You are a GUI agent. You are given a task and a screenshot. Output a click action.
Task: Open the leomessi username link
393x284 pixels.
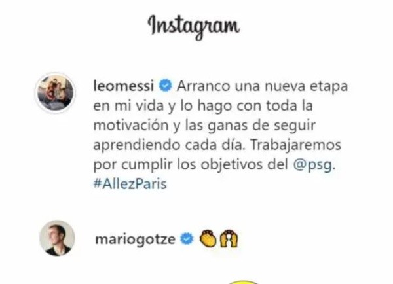[x=124, y=86]
